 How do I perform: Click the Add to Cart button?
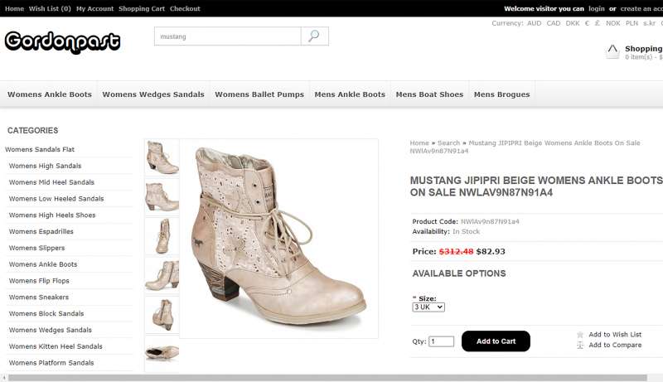[x=496, y=341]
